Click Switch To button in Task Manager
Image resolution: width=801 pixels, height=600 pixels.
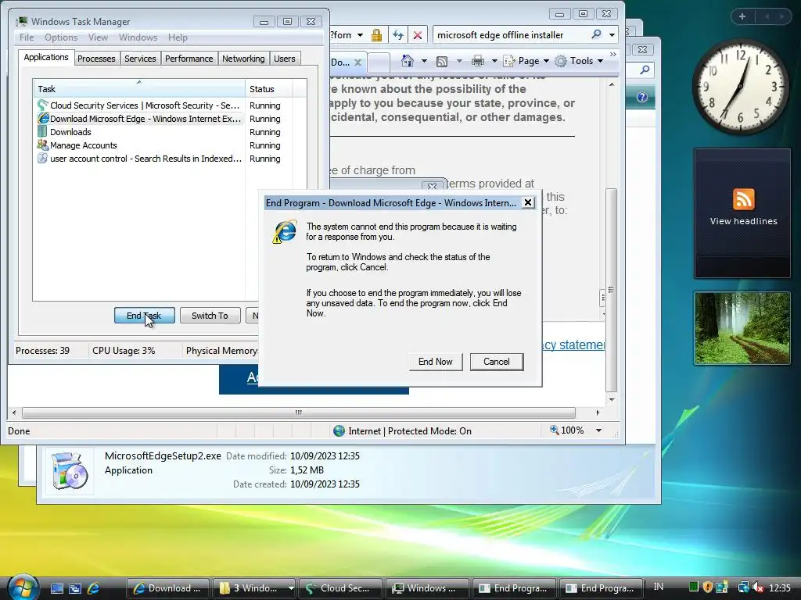tap(210, 316)
